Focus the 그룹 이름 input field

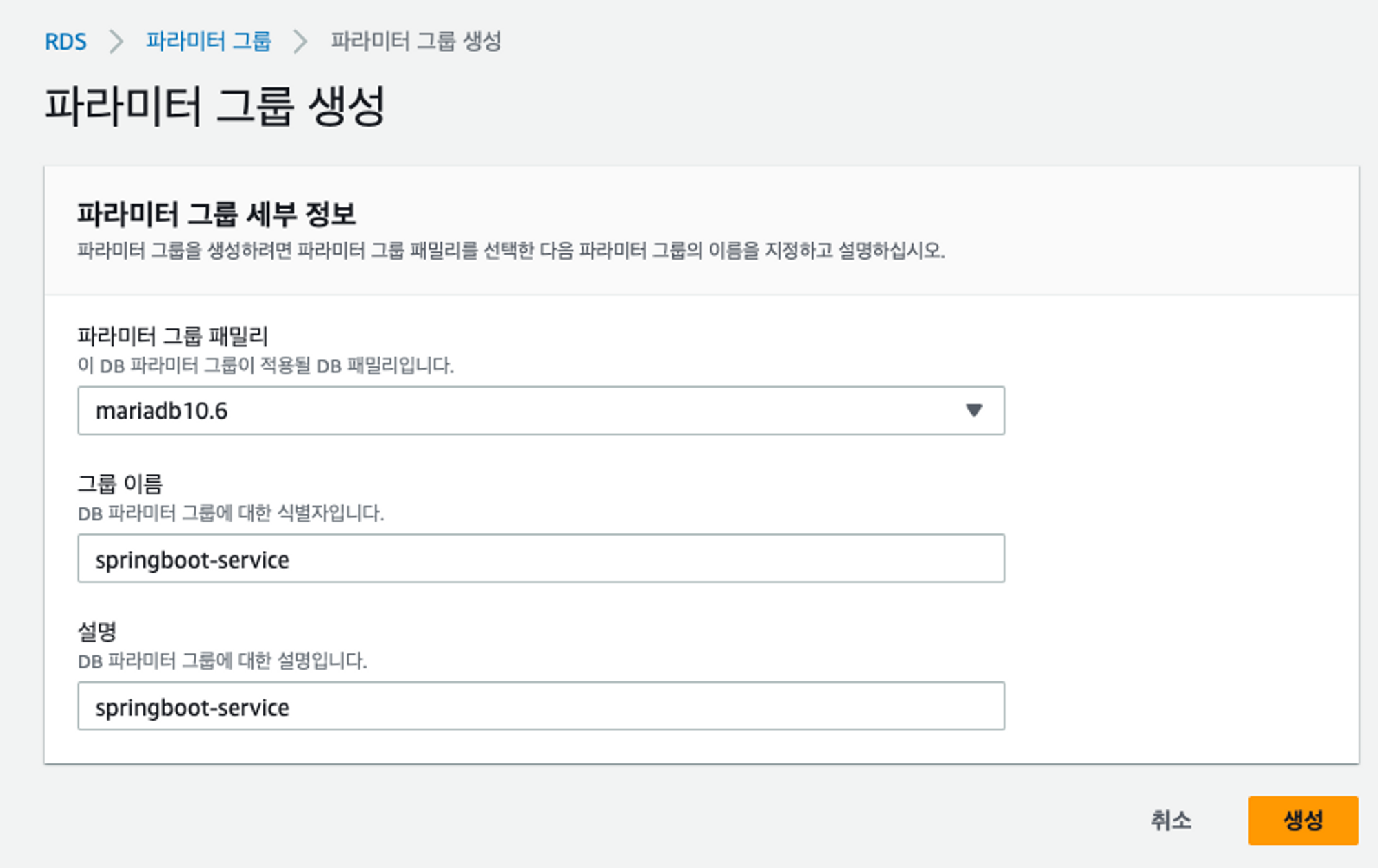pos(541,558)
